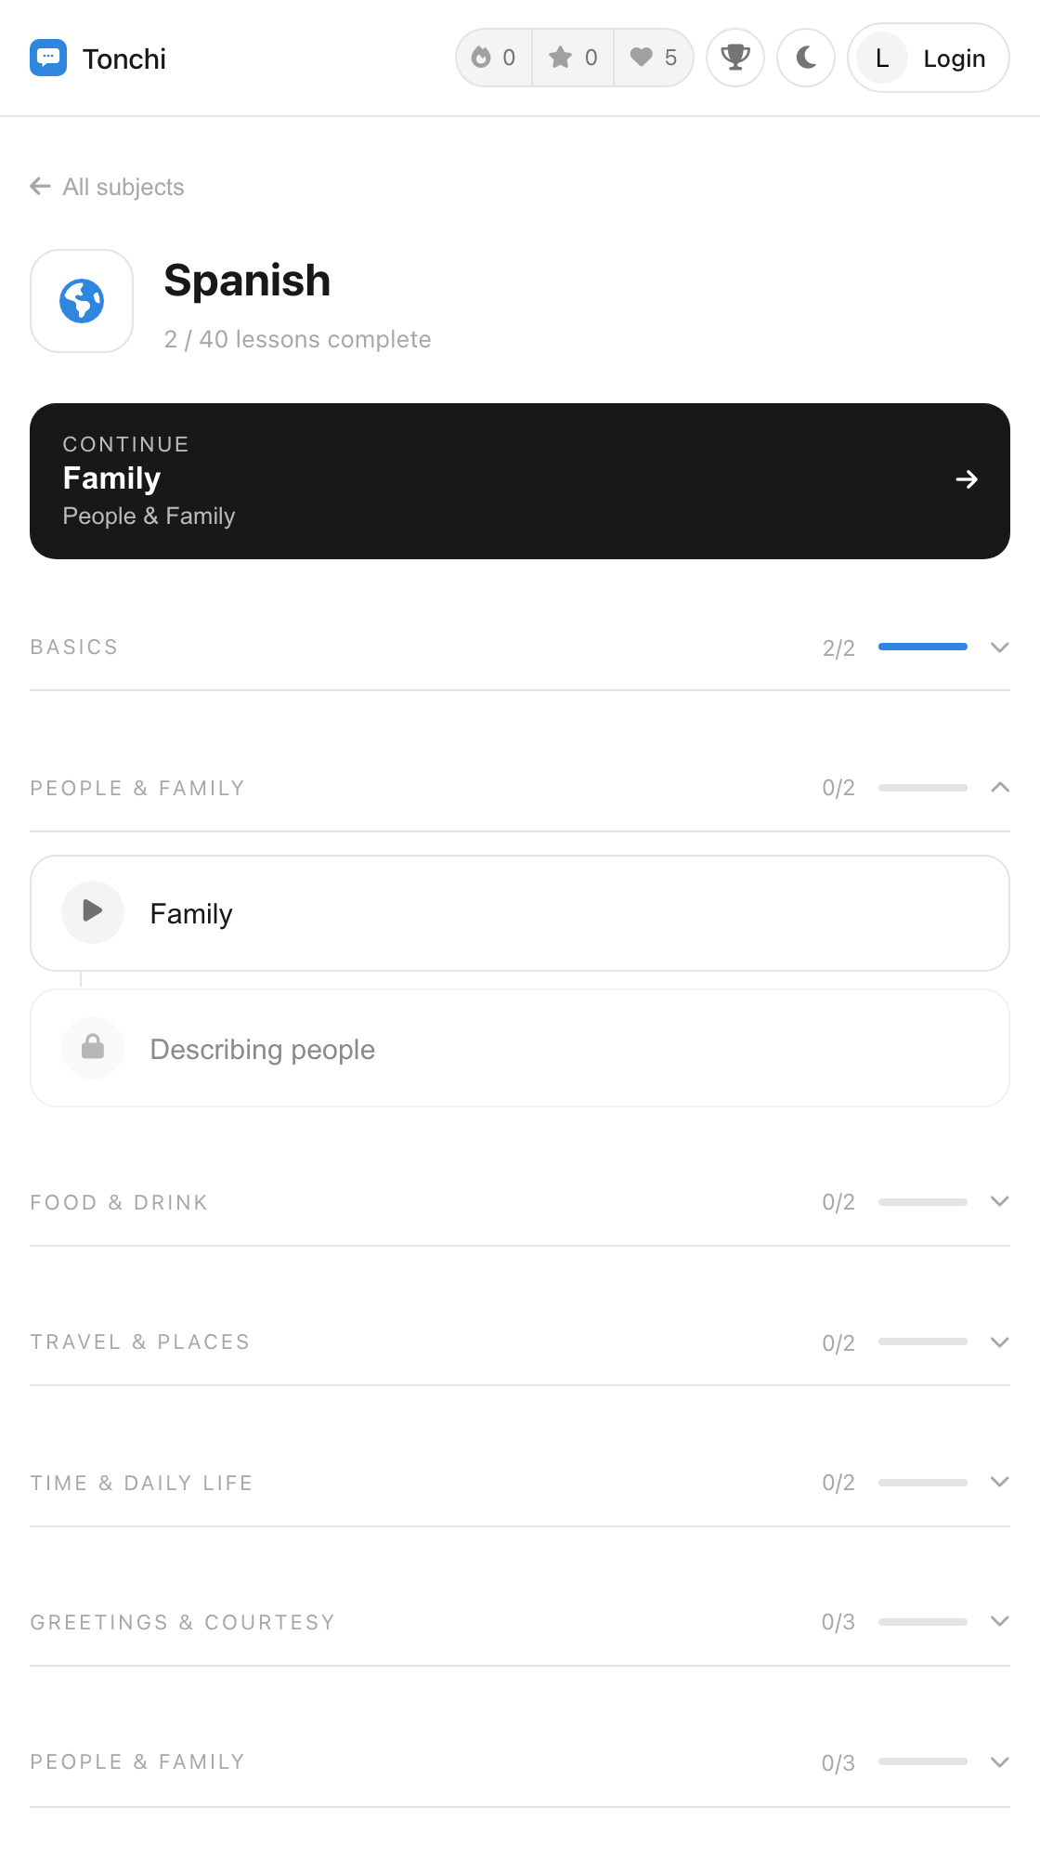Open the trophy leaderboard icon
The image size is (1040, 1858).
(x=735, y=58)
